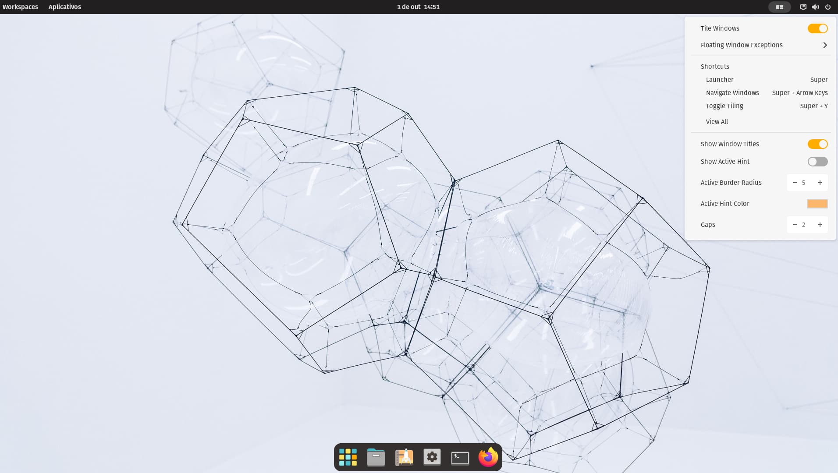This screenshot has height=473, width=838.
Task: Click the volume speaker icon in top bar
Action: [815, 7]
